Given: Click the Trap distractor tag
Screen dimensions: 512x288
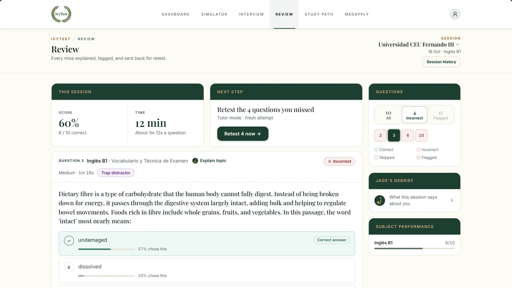Looking at the screenshot, I should point(116,173).
